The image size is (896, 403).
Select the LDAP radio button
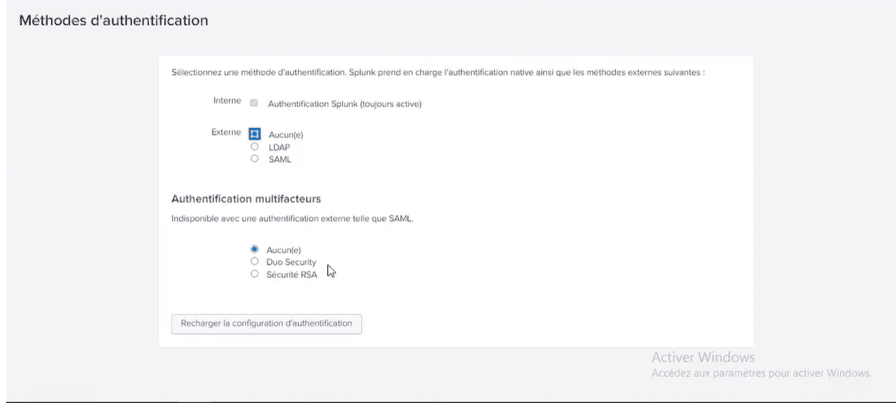[255, 146]
